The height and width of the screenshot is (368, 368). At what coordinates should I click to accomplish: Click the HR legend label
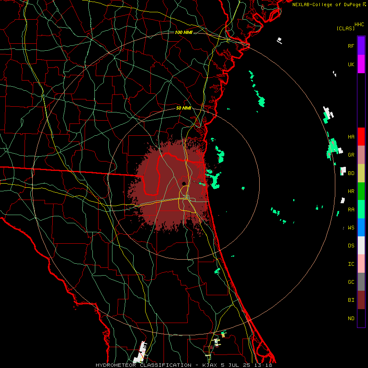coord(351,191)
